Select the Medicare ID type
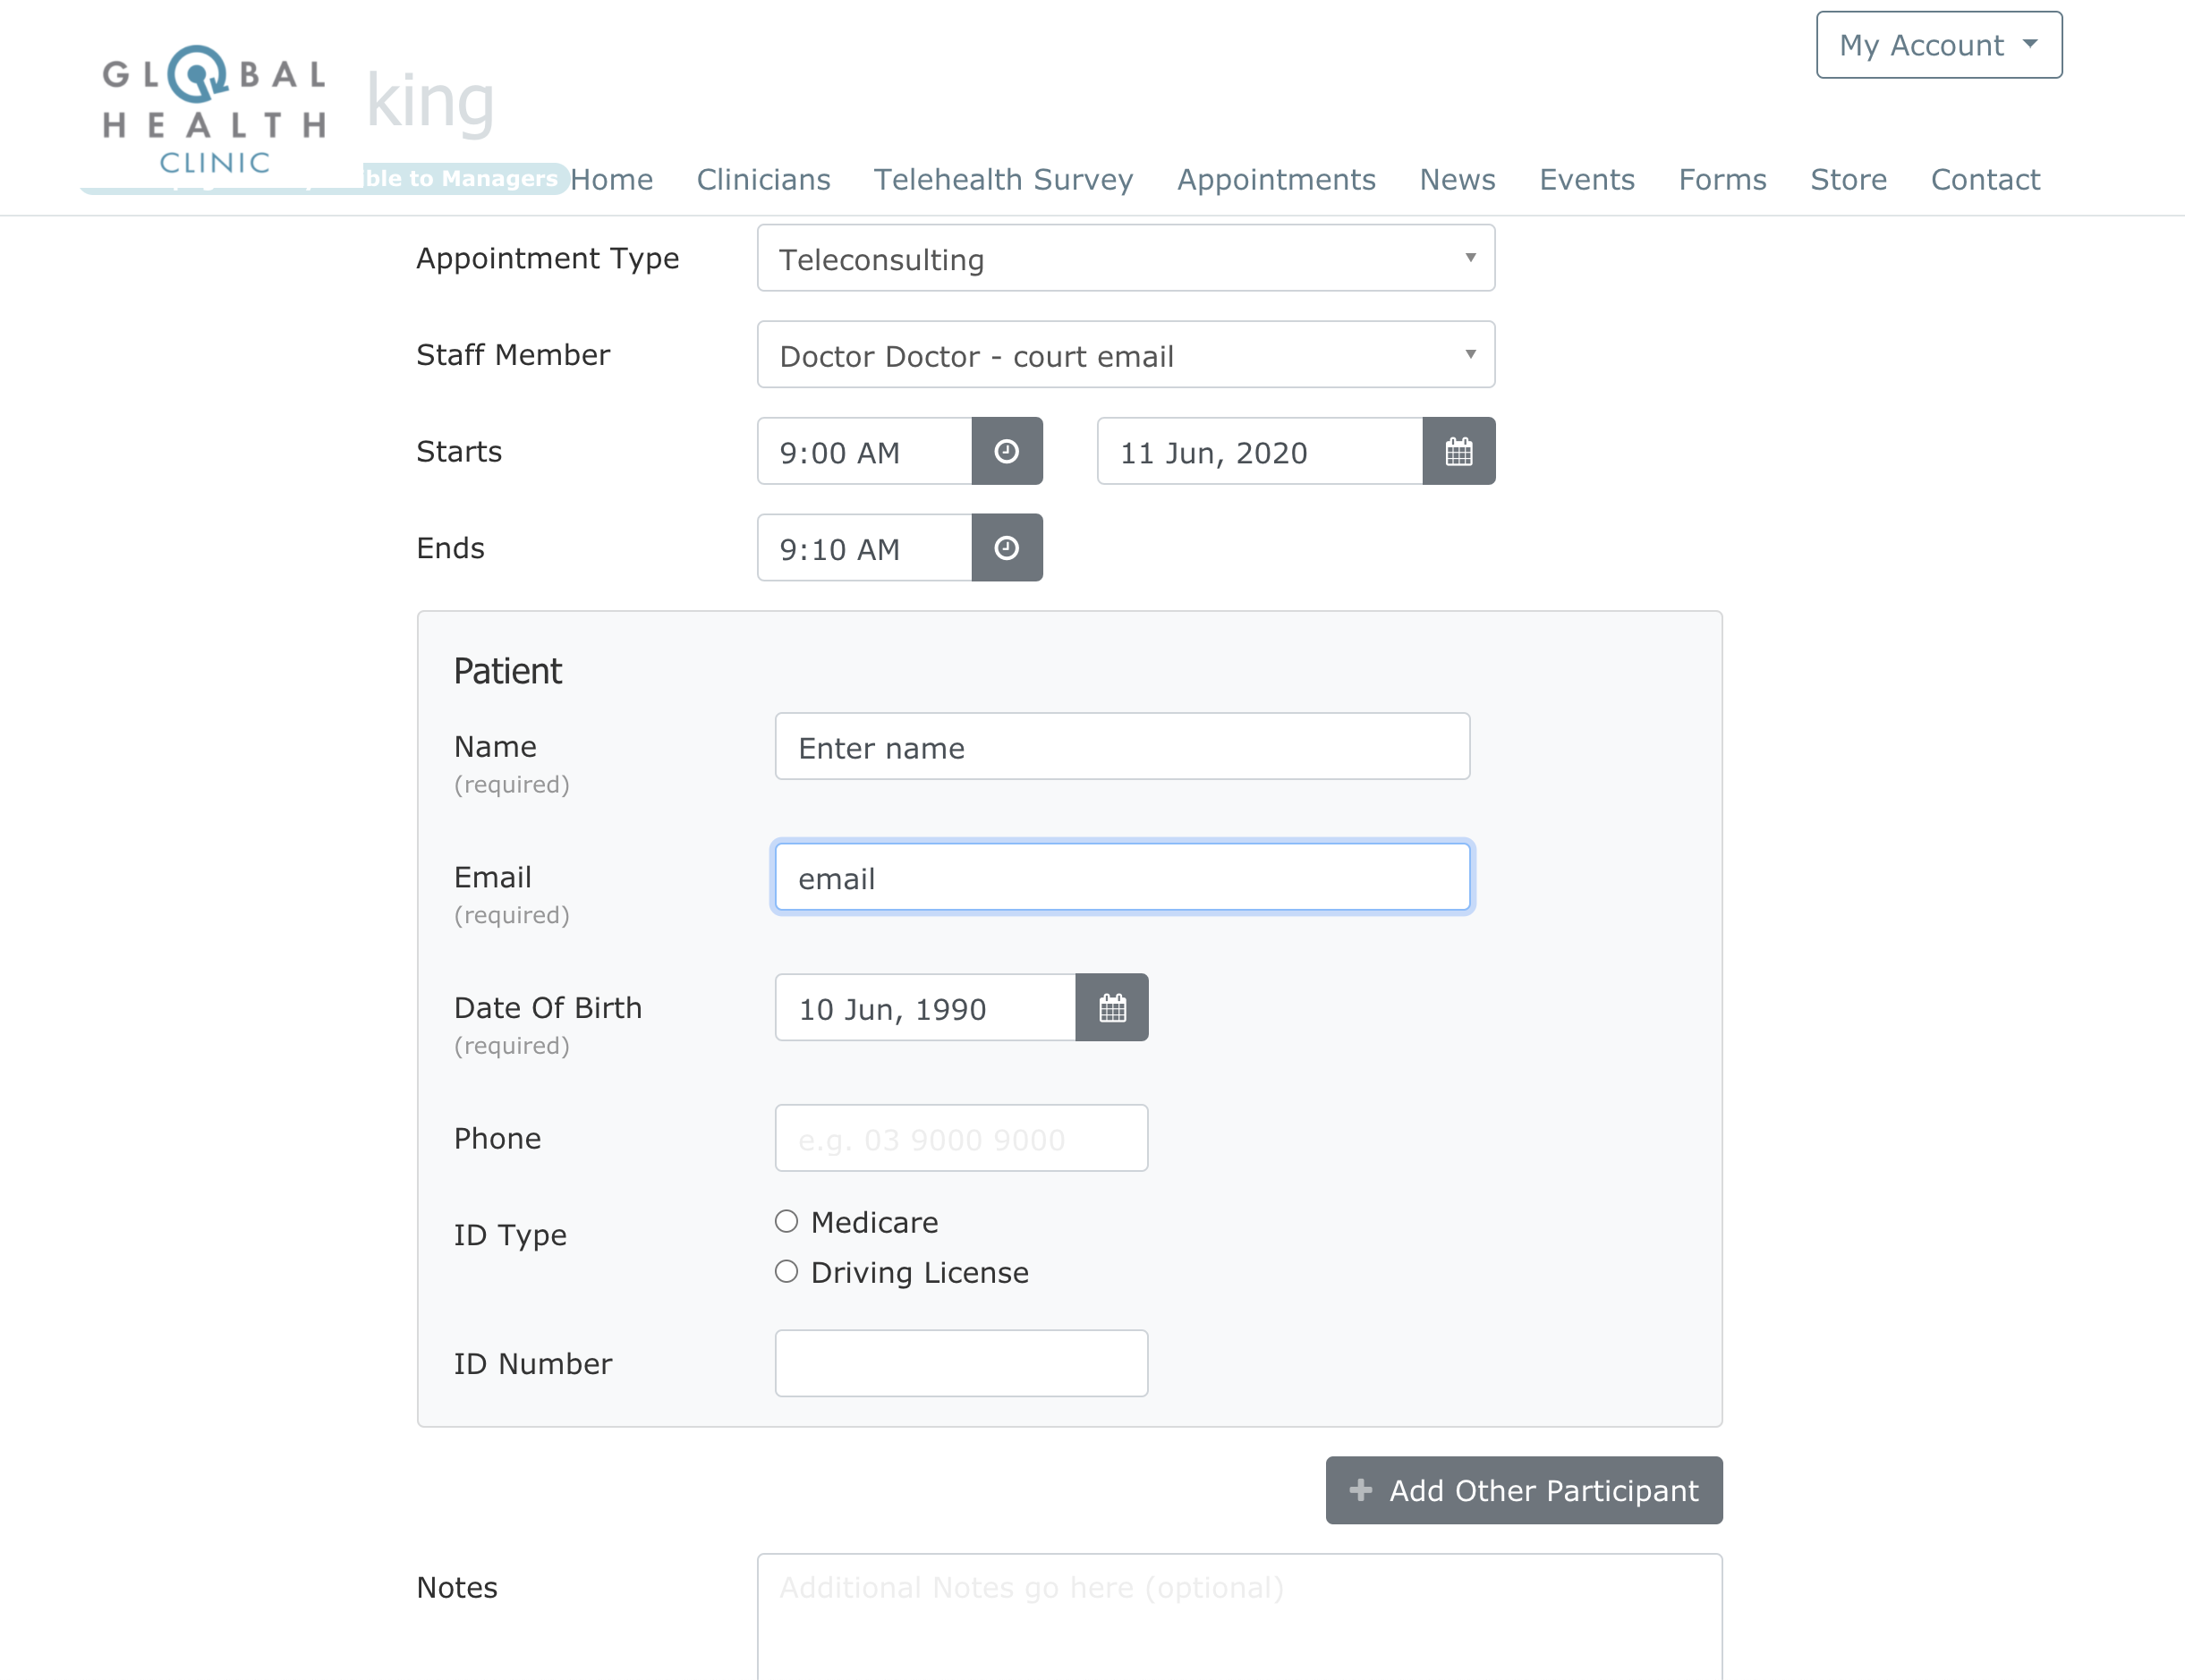 pos(786,1221)
